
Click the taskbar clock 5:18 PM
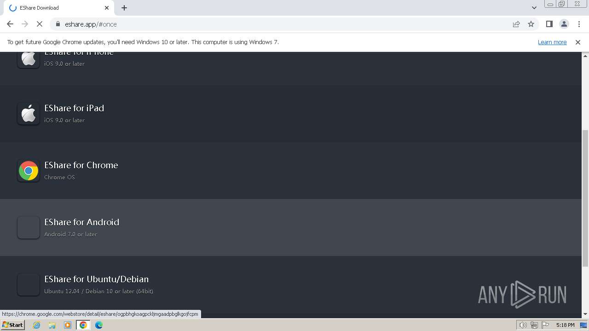(565, 325)
